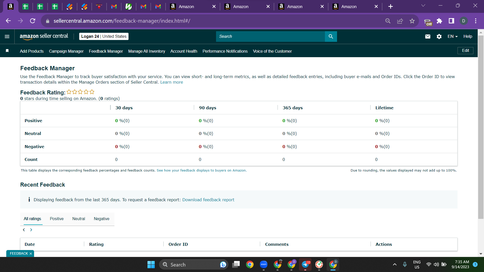Open the settings gear icon

point(439,37)
